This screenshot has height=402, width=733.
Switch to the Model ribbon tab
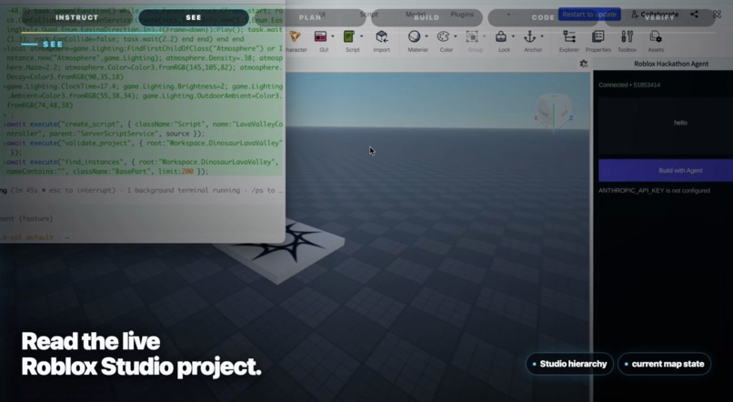coord(415,15)
